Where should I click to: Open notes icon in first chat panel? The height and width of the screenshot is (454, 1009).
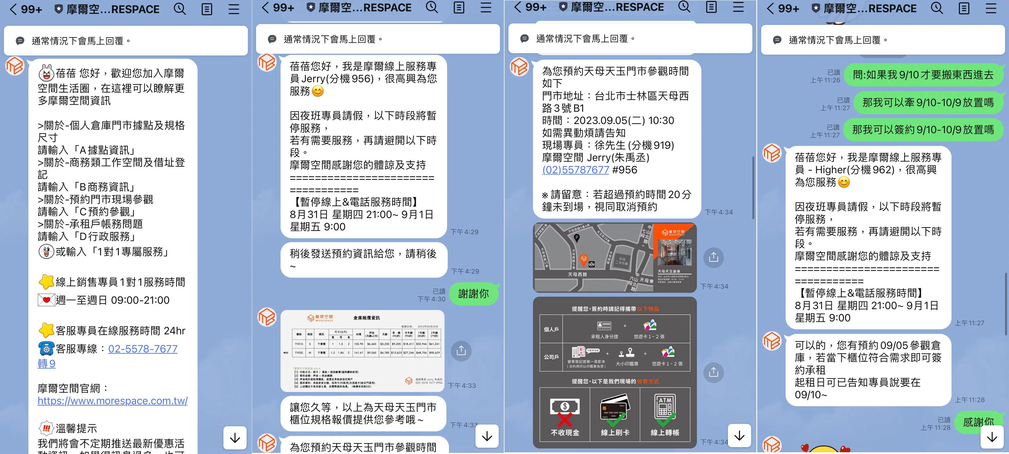[x=207, y=9]
